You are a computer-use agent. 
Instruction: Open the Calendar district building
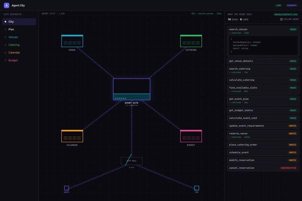pos(72,136)
